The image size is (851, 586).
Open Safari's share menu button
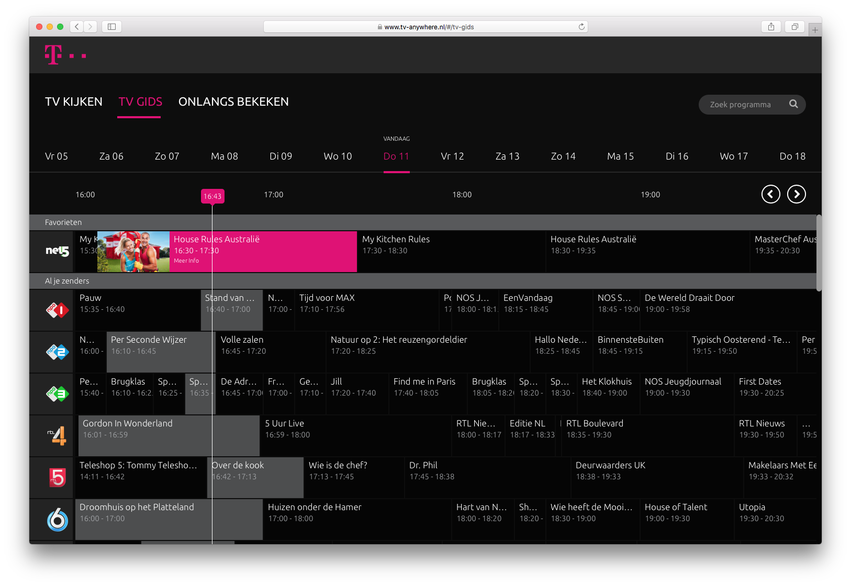771,27
